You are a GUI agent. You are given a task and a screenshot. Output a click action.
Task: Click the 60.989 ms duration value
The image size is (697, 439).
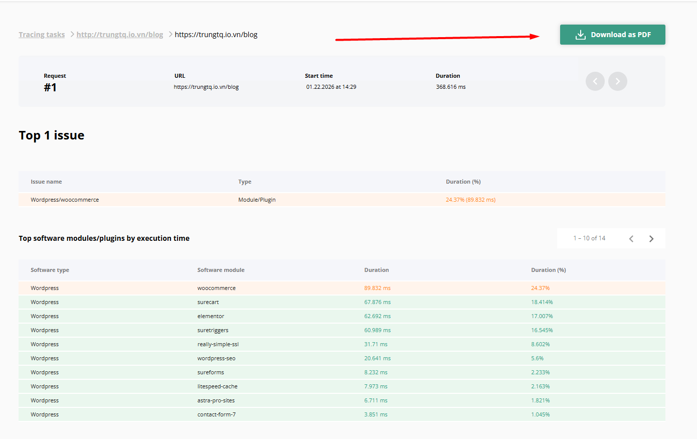coord(378,330)
